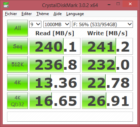This screenshot has height=127, width=140.
Task: Click the 4K read result 13.36
Action: (x=55, y=82)
